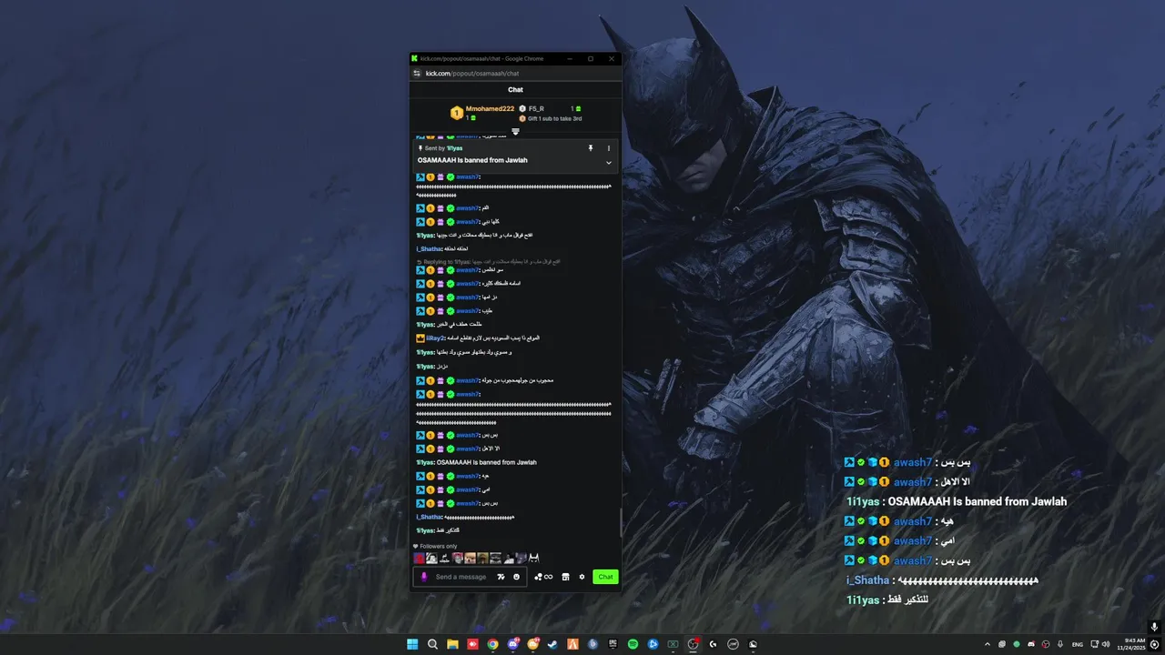Select the bat-ears emote at row end
This screenshot has height=655, width=1165.
(x=534, y=559)
